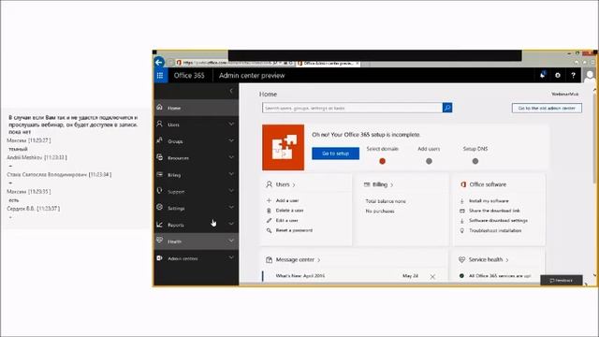Open the settings gear in header
The width and height of the screenshot is (599, 337).
tap(558, 75)
